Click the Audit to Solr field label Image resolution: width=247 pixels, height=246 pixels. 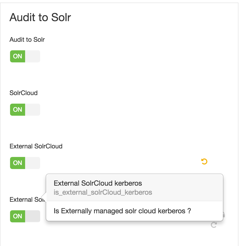(x=27, y=39)
